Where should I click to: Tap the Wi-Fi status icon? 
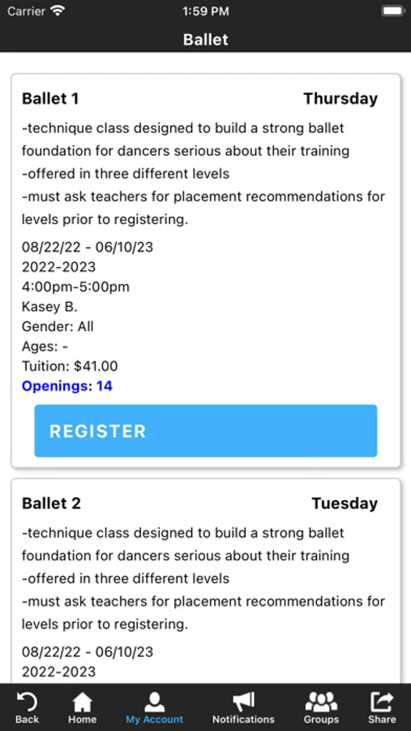58,11
